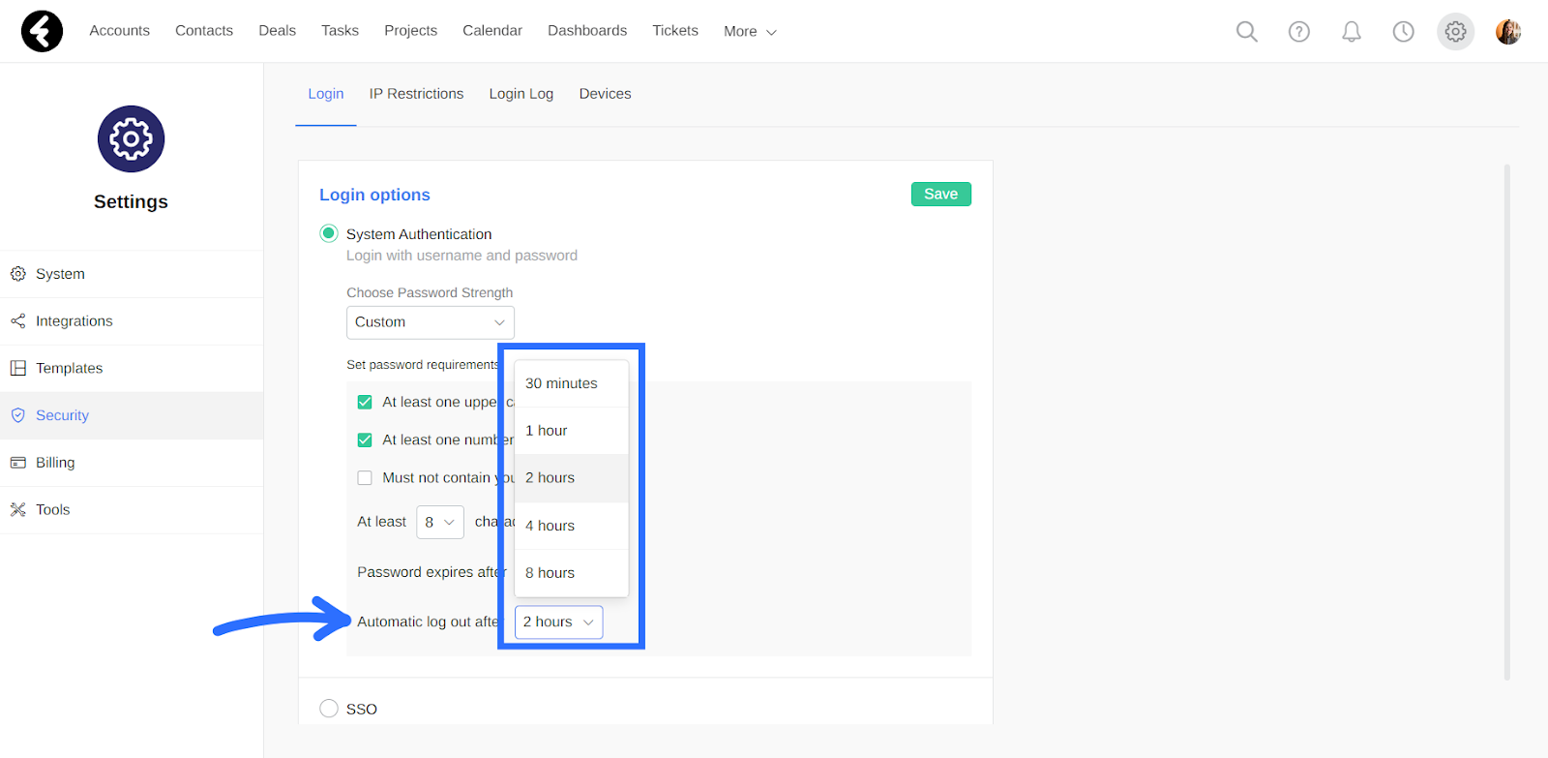Click the Integrations share icon in sidebar
Image resolution: width=1548 pixels, height=758 pixels.
click(18, 321)
